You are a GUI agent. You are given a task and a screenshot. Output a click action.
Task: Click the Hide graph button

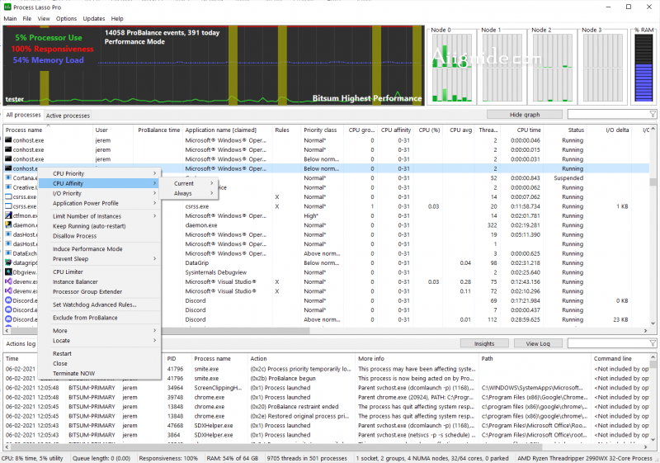[525, 115]
